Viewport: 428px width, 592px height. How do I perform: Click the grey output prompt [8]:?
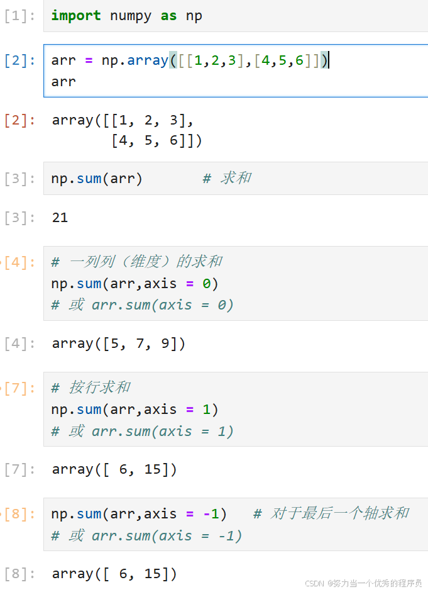coord(19,574)
